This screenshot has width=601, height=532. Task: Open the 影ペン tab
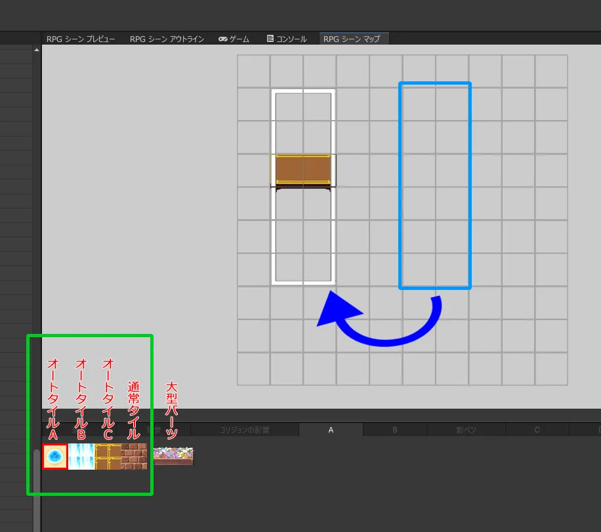(x=466, y=430)
